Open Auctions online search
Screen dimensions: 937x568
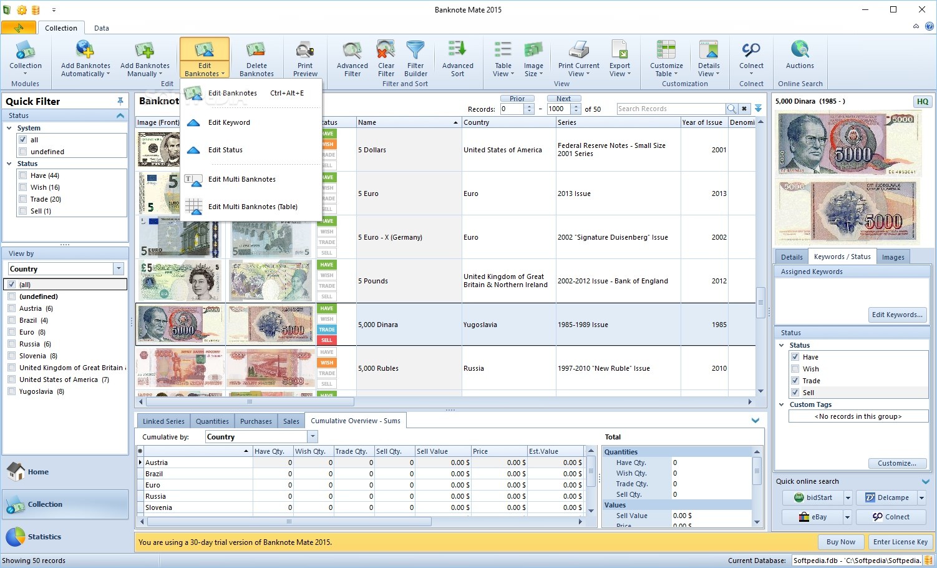(x=800, y=57)
